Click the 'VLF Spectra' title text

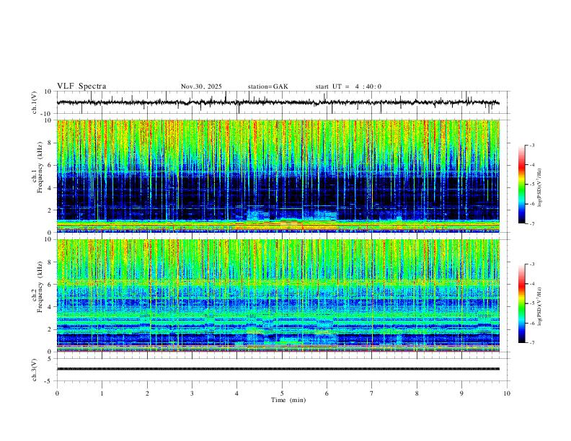81,86
